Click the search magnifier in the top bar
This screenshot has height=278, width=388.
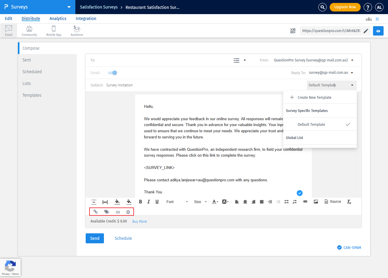tap(322, 7)
